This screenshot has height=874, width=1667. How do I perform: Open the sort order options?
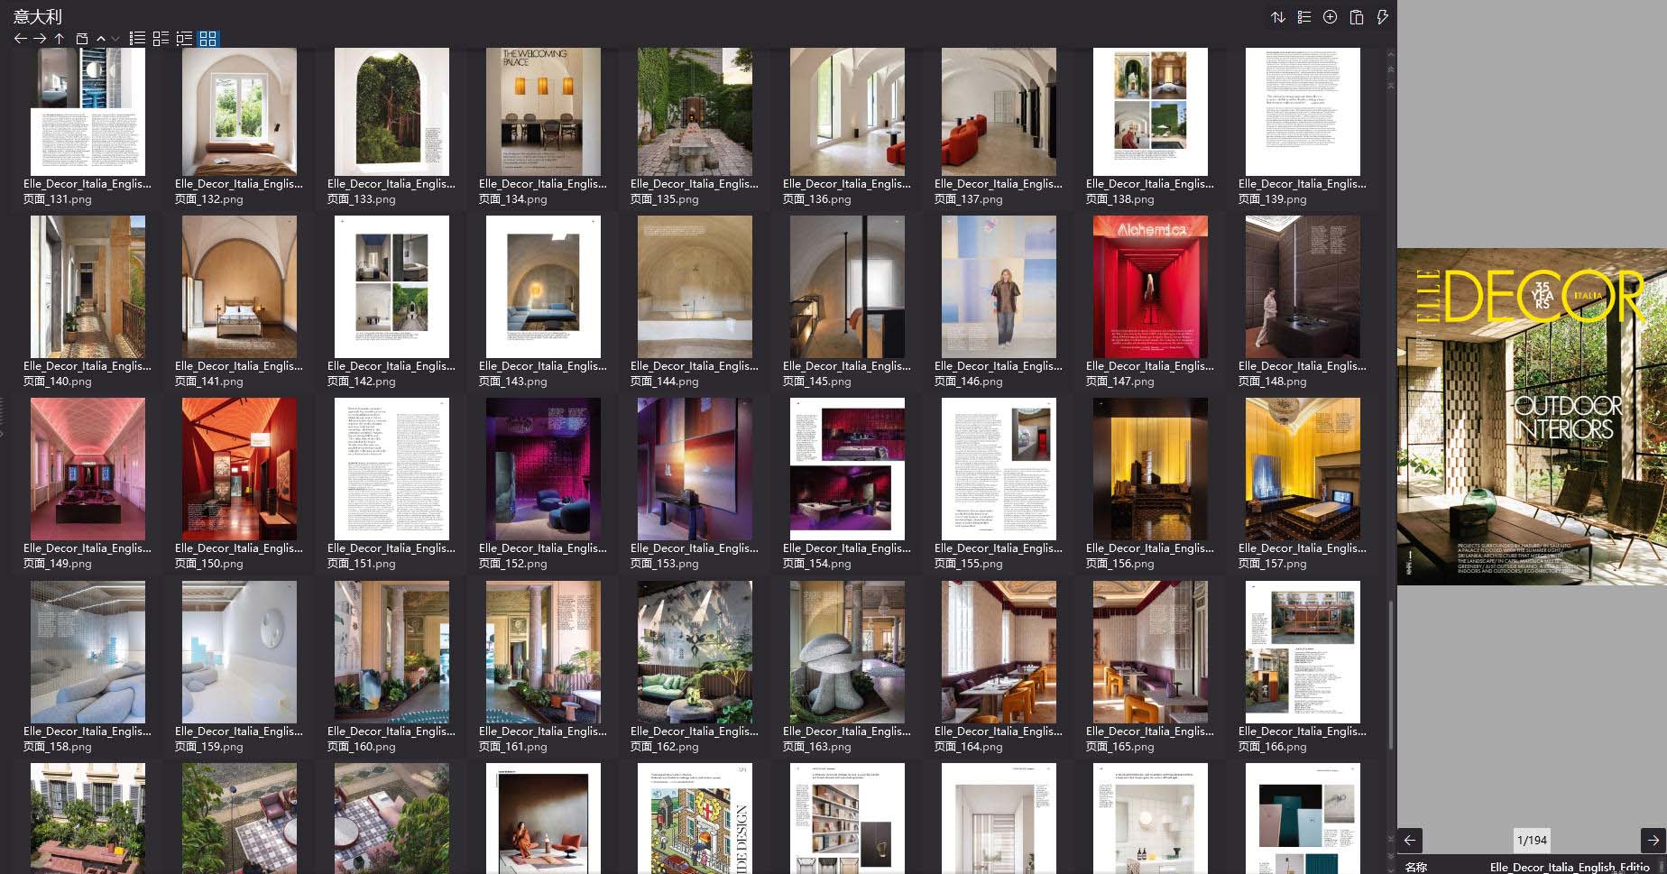click(x=1278, y=17)
